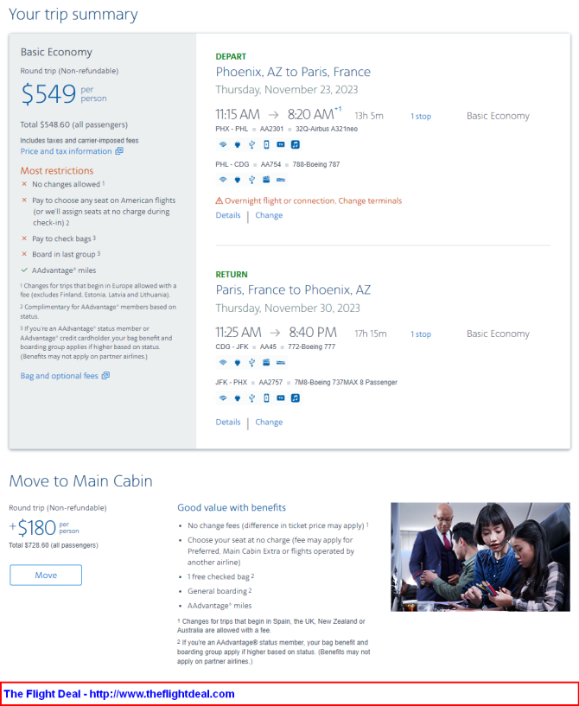Click Move button to upgrade to Main Cabin
This screenshot has width=579, height=706.
pos(46,575)
